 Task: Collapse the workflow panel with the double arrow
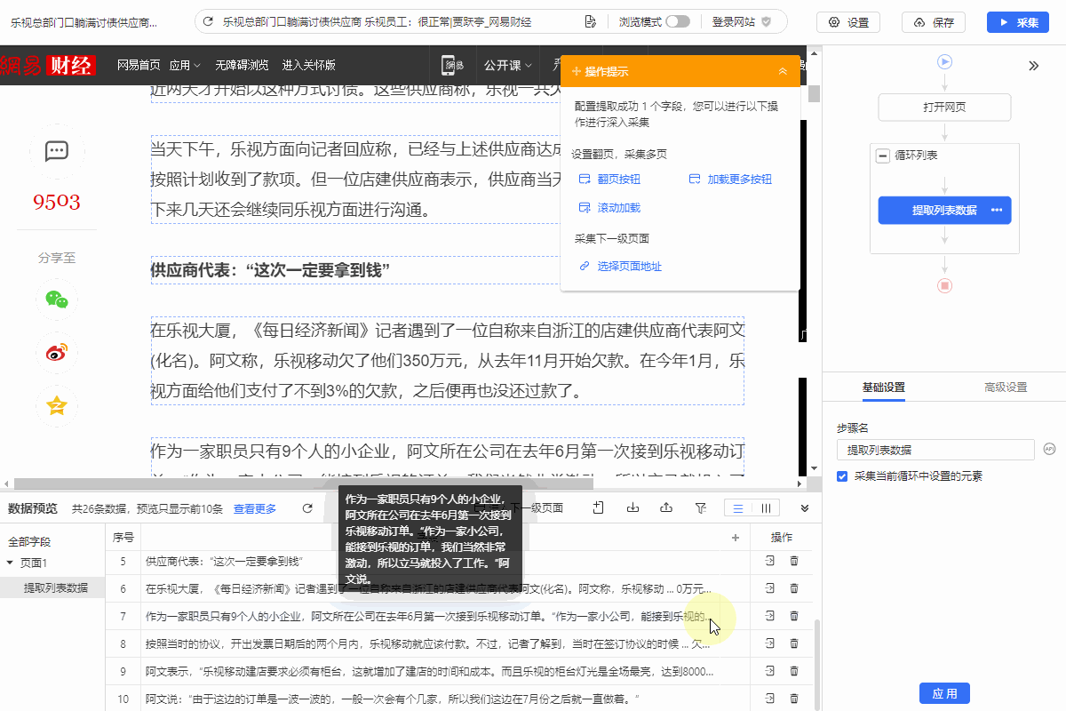(1034, 66)
